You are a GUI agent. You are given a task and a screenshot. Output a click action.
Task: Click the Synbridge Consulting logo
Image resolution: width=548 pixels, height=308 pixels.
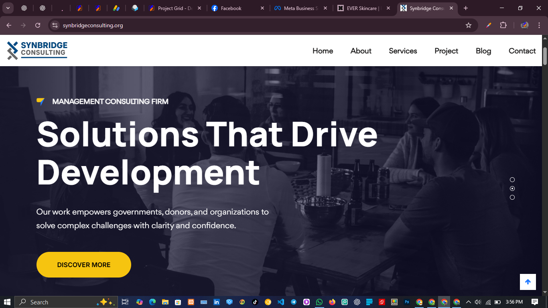pos(36,50)
